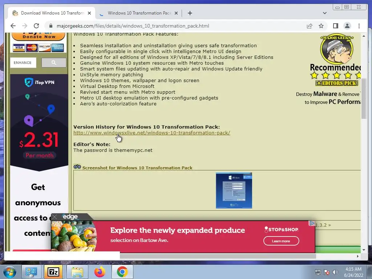Click the Chrome taskbar icon
This screenshot has height=279, width=372.
click(122, 272)
